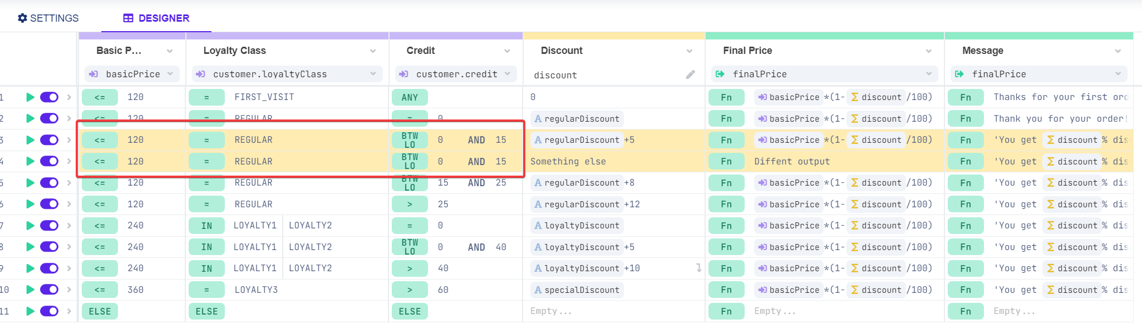
Task: Click the play icon on row 11
Action: click(30, 311)
